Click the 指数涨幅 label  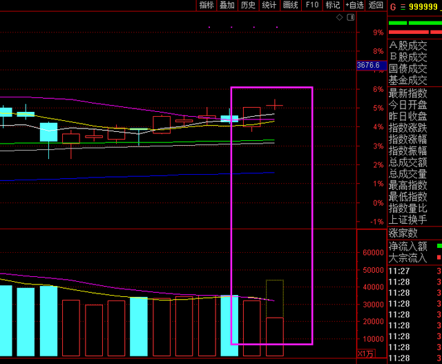click(408, 139)
